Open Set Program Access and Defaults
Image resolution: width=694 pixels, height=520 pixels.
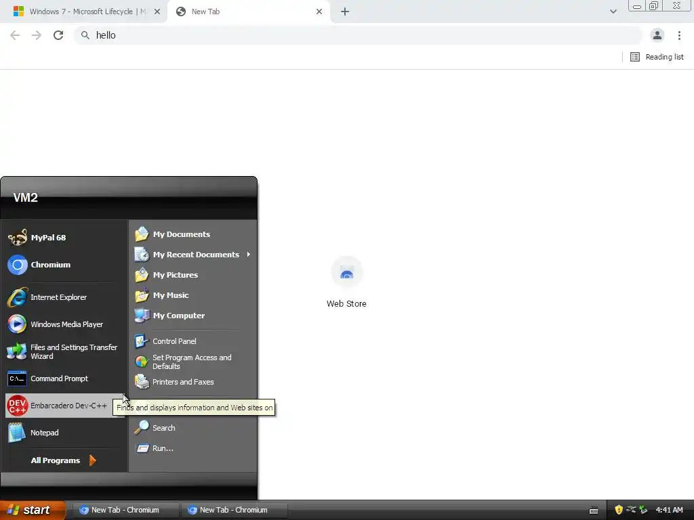point(192,362)
